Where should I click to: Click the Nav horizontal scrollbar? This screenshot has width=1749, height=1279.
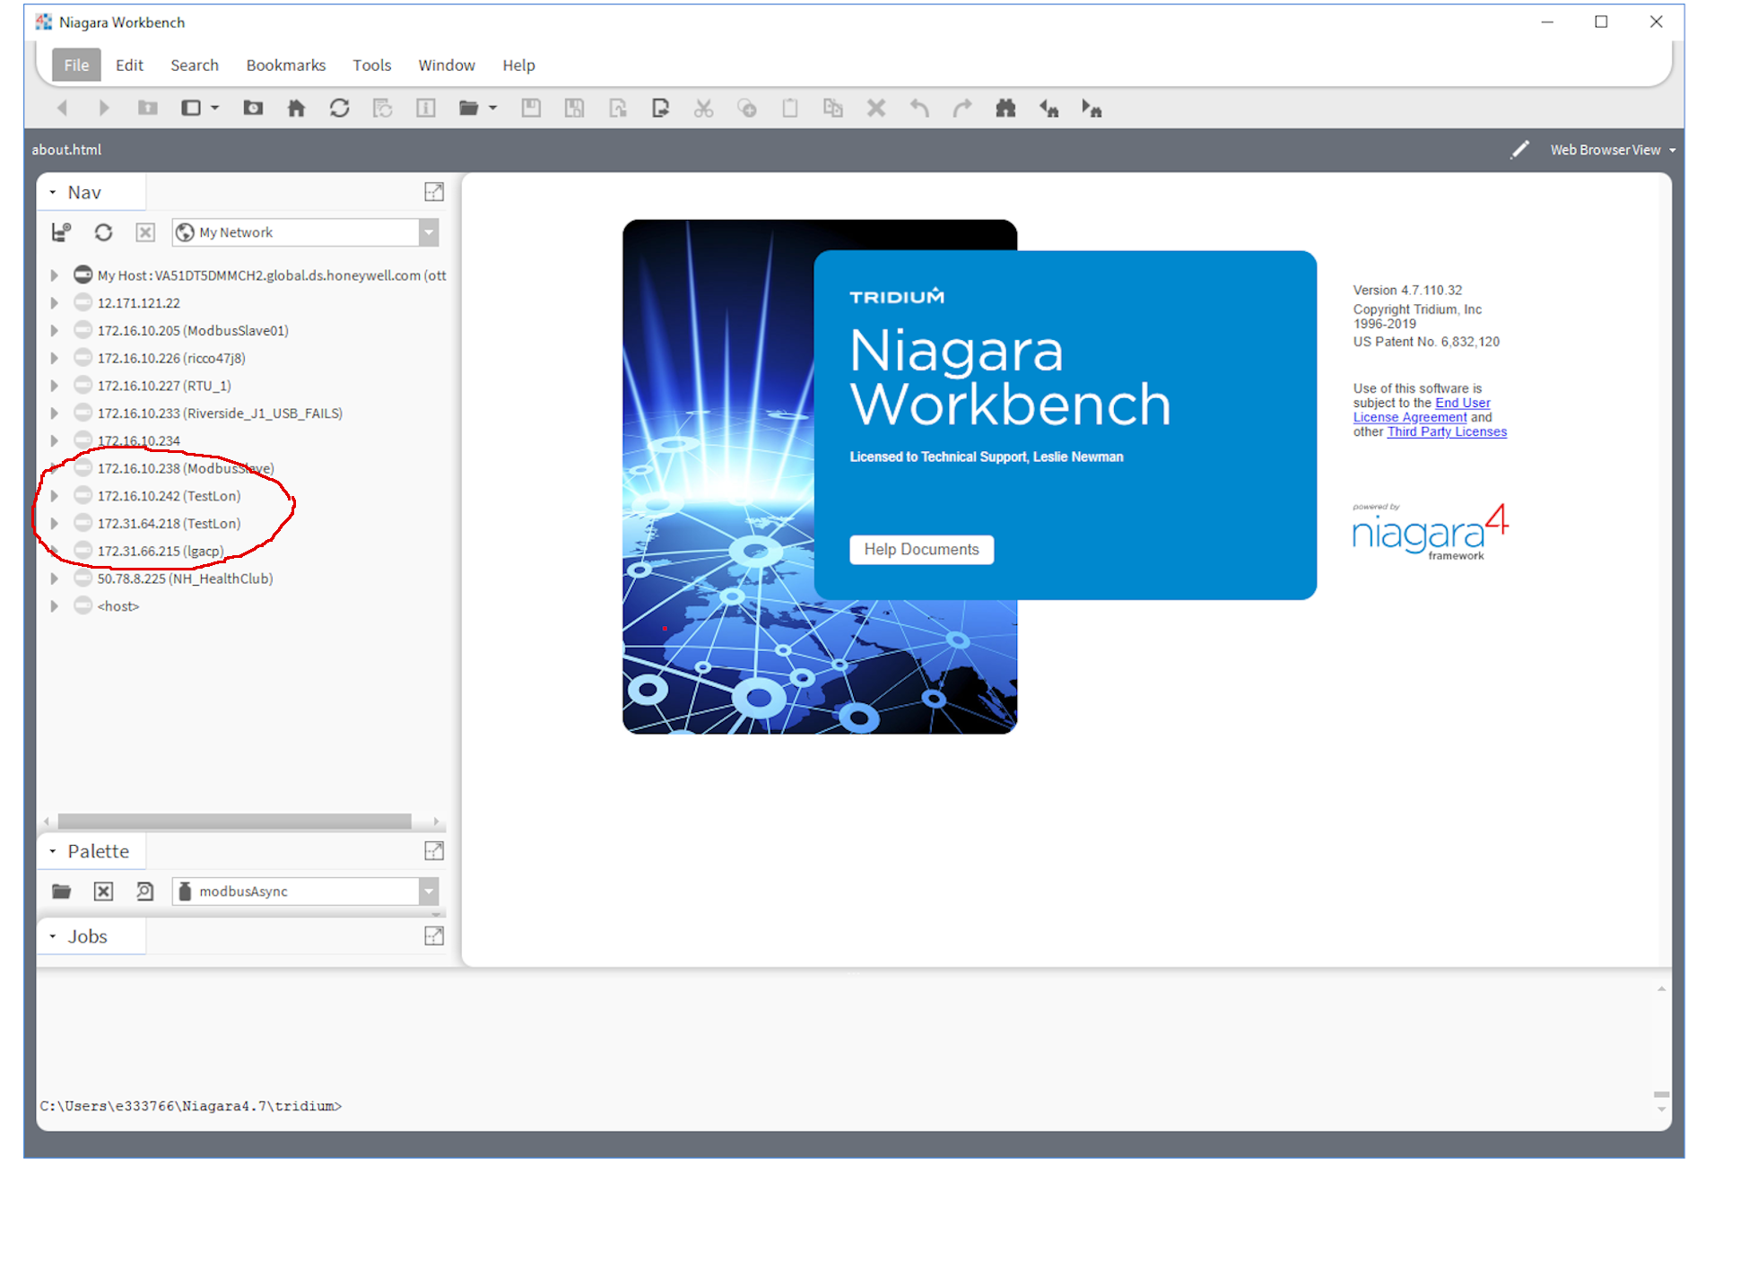click(234, 822)
